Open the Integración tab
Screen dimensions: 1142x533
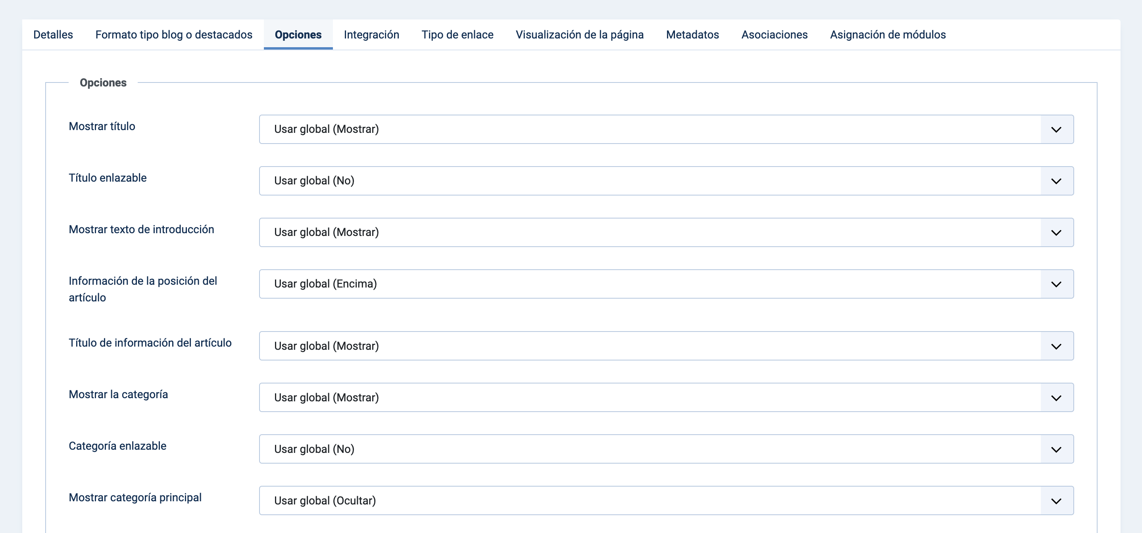[x=371, y=35]
